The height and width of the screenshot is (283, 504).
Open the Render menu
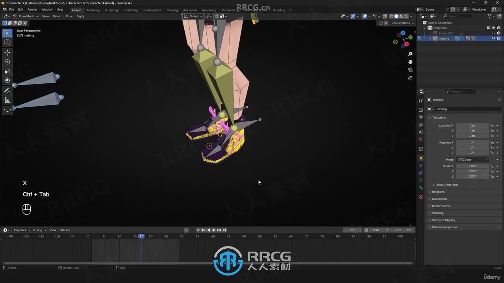click(x=32, y=9)
